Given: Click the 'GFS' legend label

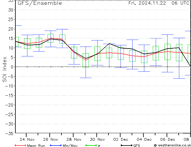Looking at the screenshot, I should tap(136, 145).
